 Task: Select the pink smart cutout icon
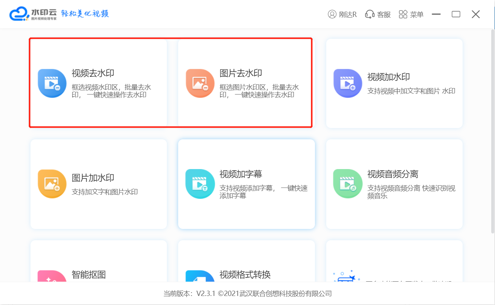(52, 276)
